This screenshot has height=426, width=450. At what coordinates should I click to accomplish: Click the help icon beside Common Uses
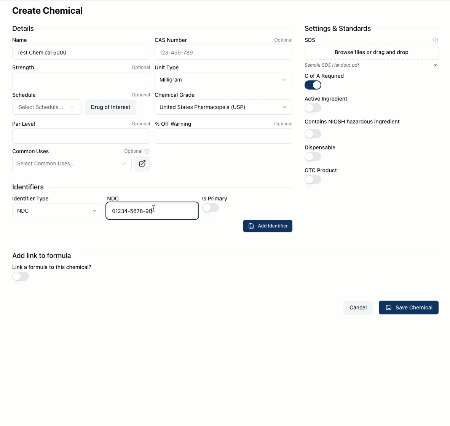(x=147, y=151)
